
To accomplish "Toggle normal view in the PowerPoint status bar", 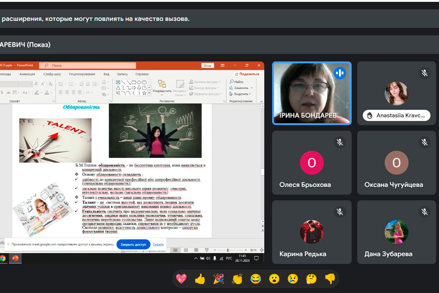I will pos(175,250).
